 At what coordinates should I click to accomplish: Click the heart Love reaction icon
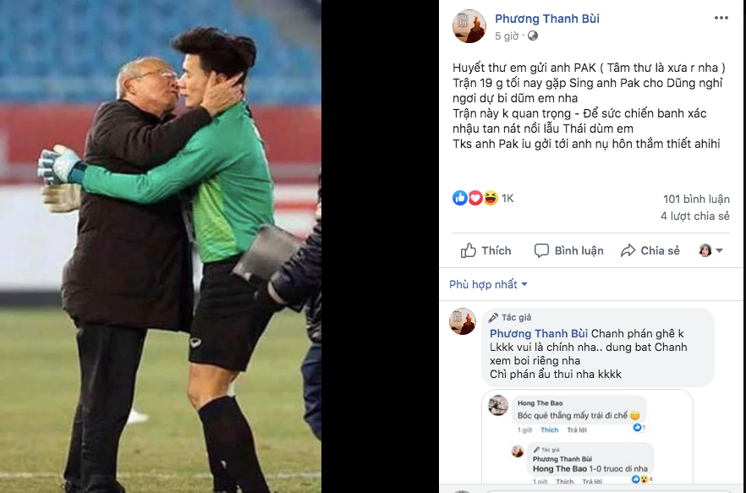475,198
